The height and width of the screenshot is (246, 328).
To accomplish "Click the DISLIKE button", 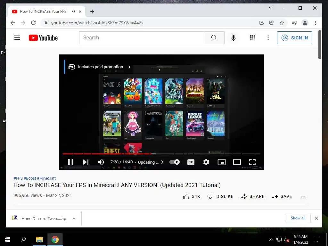I will 220,196.
